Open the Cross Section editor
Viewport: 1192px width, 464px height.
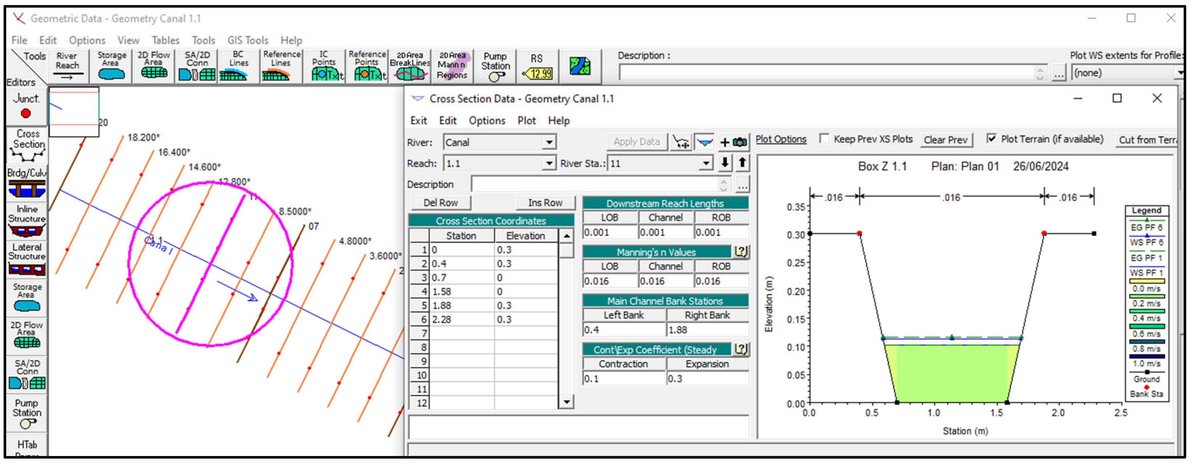pos(27,145)
